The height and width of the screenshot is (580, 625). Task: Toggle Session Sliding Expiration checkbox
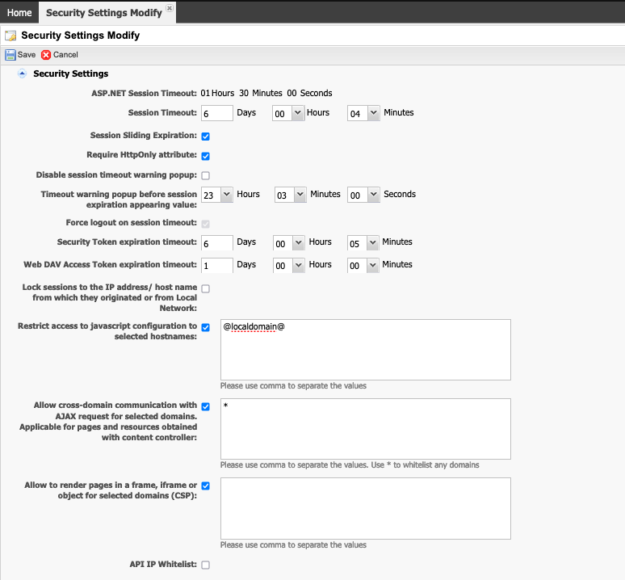206,137
